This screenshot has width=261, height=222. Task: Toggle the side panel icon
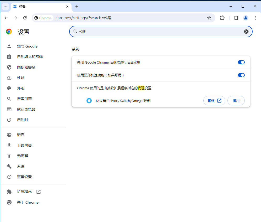236,18
